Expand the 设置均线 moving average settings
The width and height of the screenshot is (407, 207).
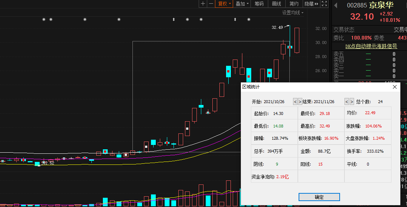pyautogui.click(x=293, y=13)
